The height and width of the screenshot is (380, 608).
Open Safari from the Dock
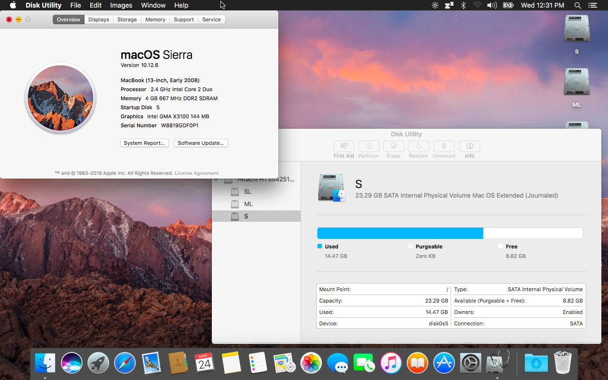click(x=125, y=363)
